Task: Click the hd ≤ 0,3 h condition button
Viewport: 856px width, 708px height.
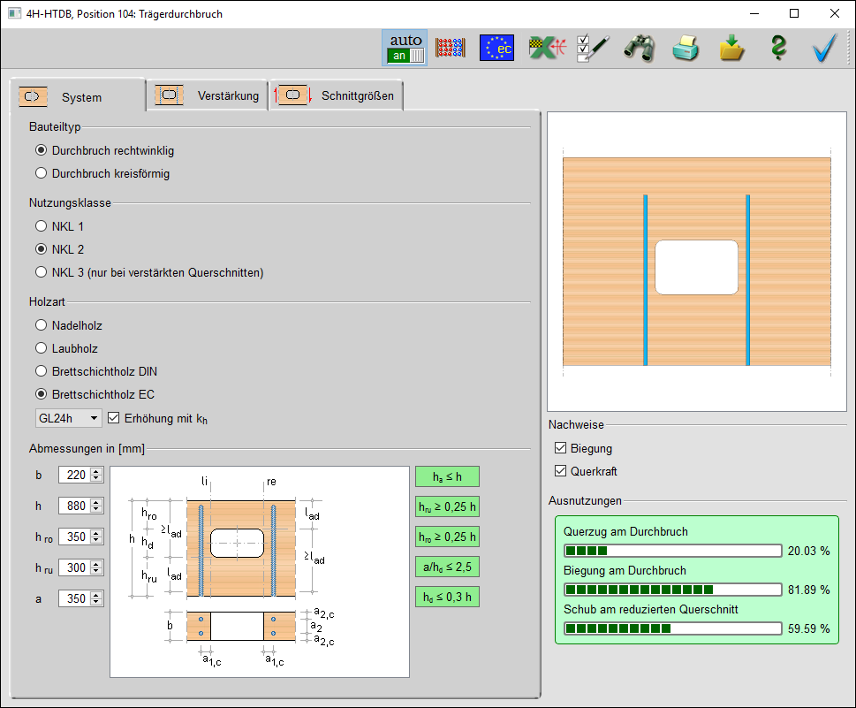Action: click(447, 597)
